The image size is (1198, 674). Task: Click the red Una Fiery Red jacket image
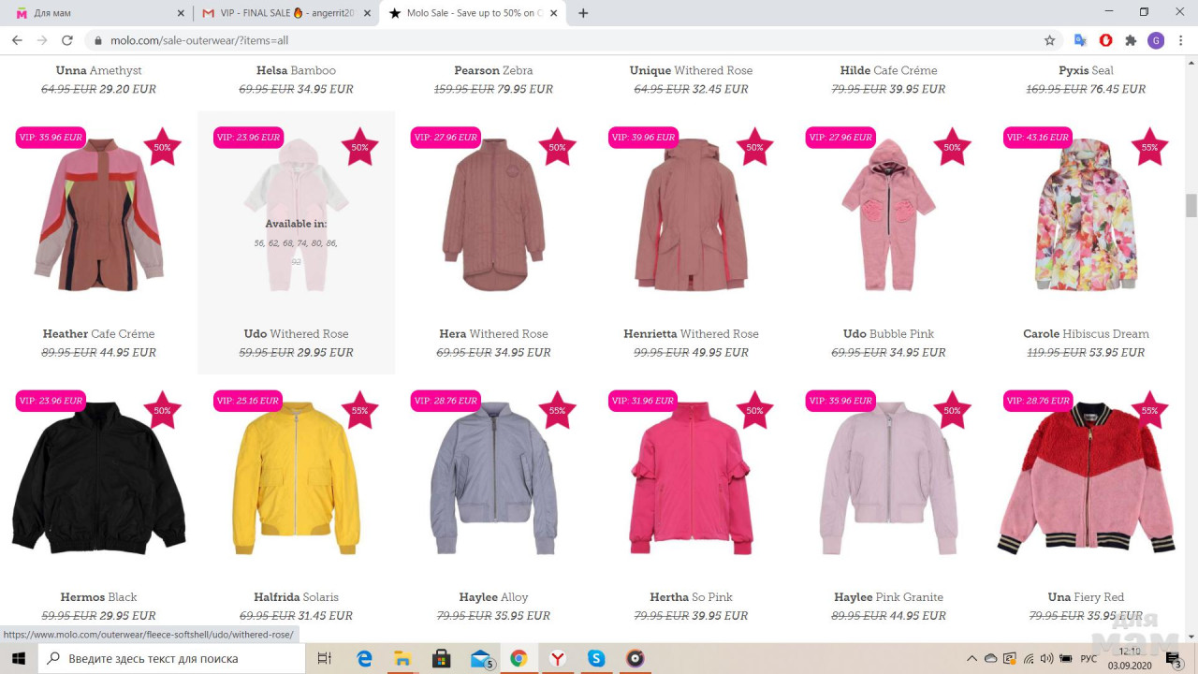tap(1086, 479)
